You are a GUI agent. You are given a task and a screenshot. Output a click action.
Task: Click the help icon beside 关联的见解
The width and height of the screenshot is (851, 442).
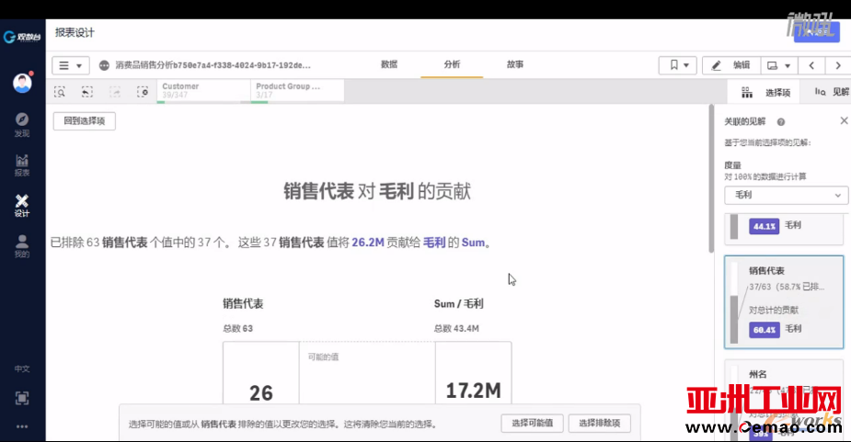tap(780, 122)
